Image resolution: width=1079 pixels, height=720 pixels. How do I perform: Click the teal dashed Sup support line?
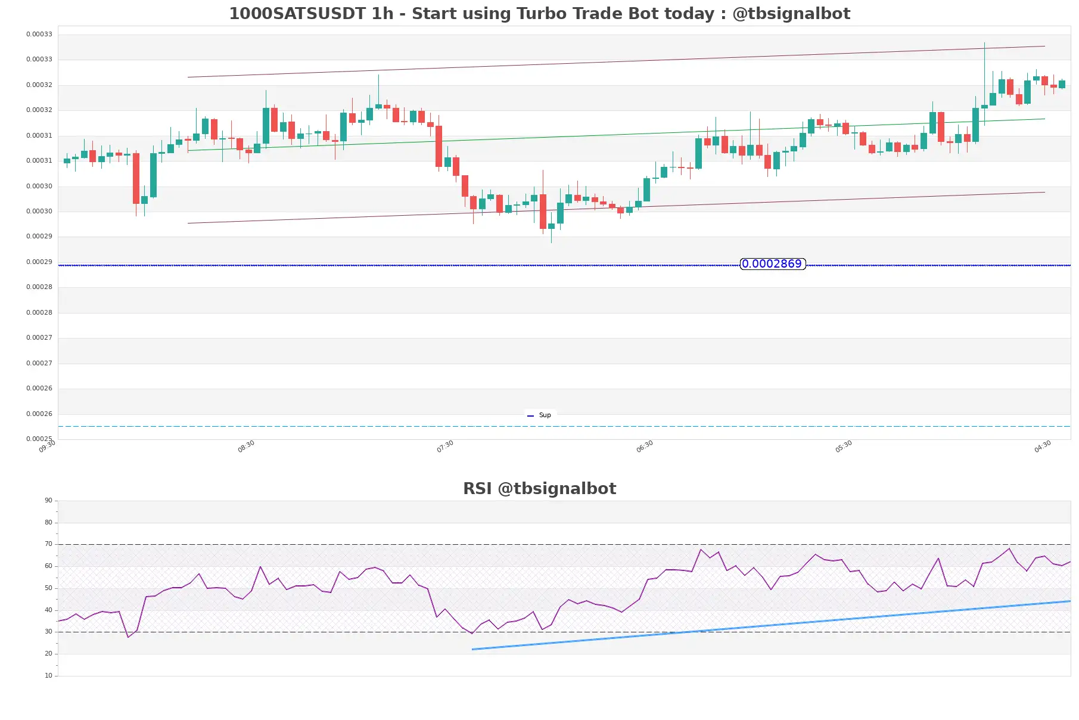tap(564, 426)
